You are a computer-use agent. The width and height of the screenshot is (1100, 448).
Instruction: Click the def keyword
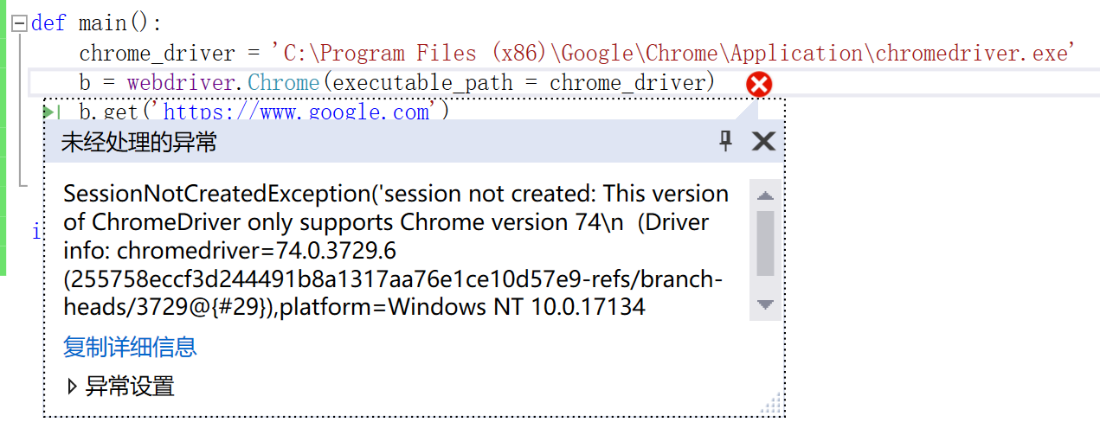(x=48, y=23)
